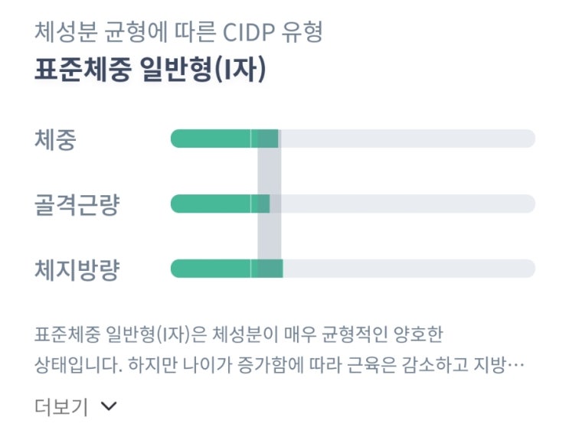Tap the 체중 label
The width and height of the screenshot is (569, 430).
(x=55, y=139)
